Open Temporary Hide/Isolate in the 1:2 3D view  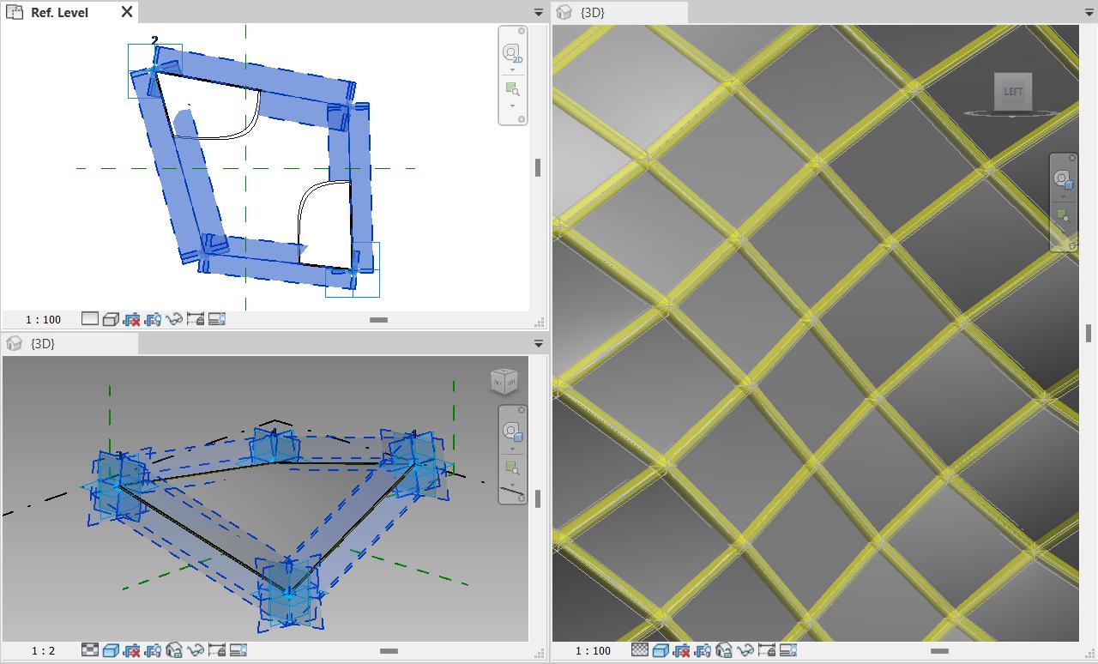click(x=196, y=650)
